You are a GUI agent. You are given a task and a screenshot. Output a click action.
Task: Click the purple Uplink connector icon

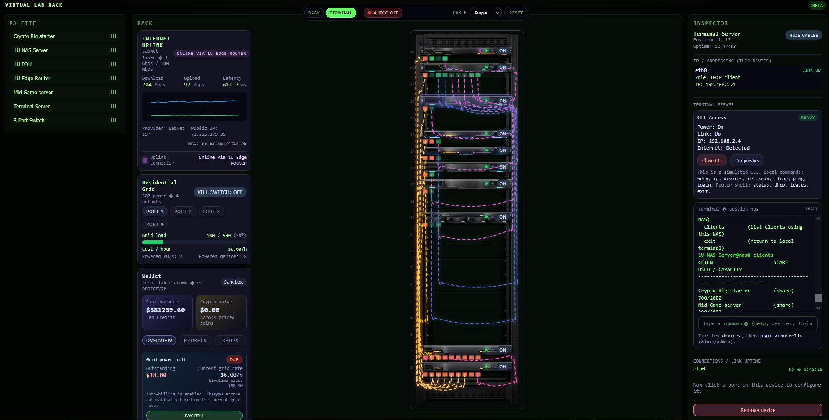point(144,160)
